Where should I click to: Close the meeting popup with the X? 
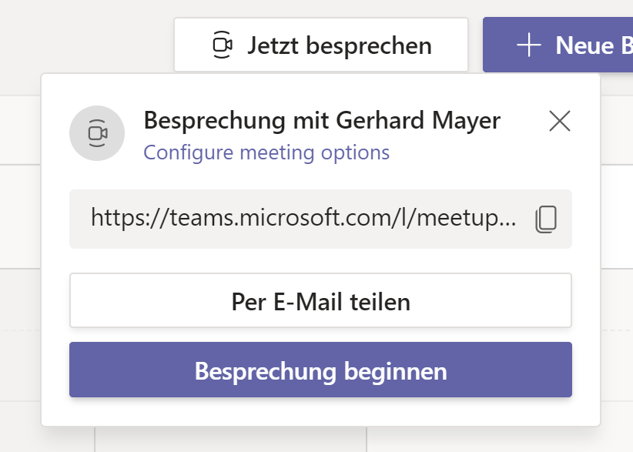(x=560, y=121)
